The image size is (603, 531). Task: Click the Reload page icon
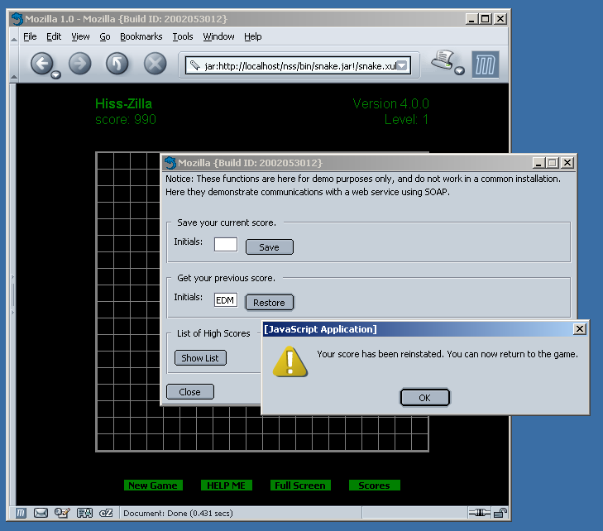[x=117, y=64]
